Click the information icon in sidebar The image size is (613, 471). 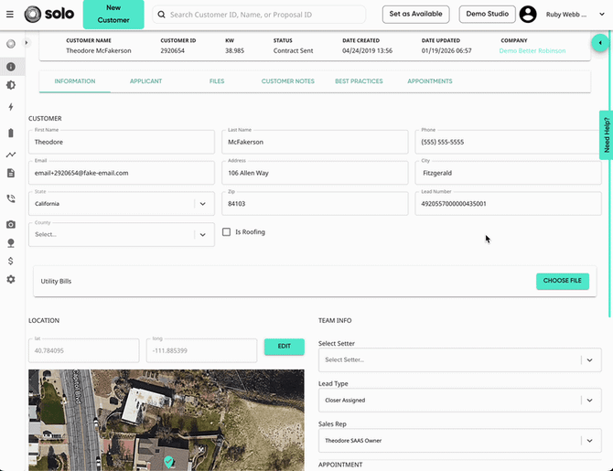pos(11,67)
